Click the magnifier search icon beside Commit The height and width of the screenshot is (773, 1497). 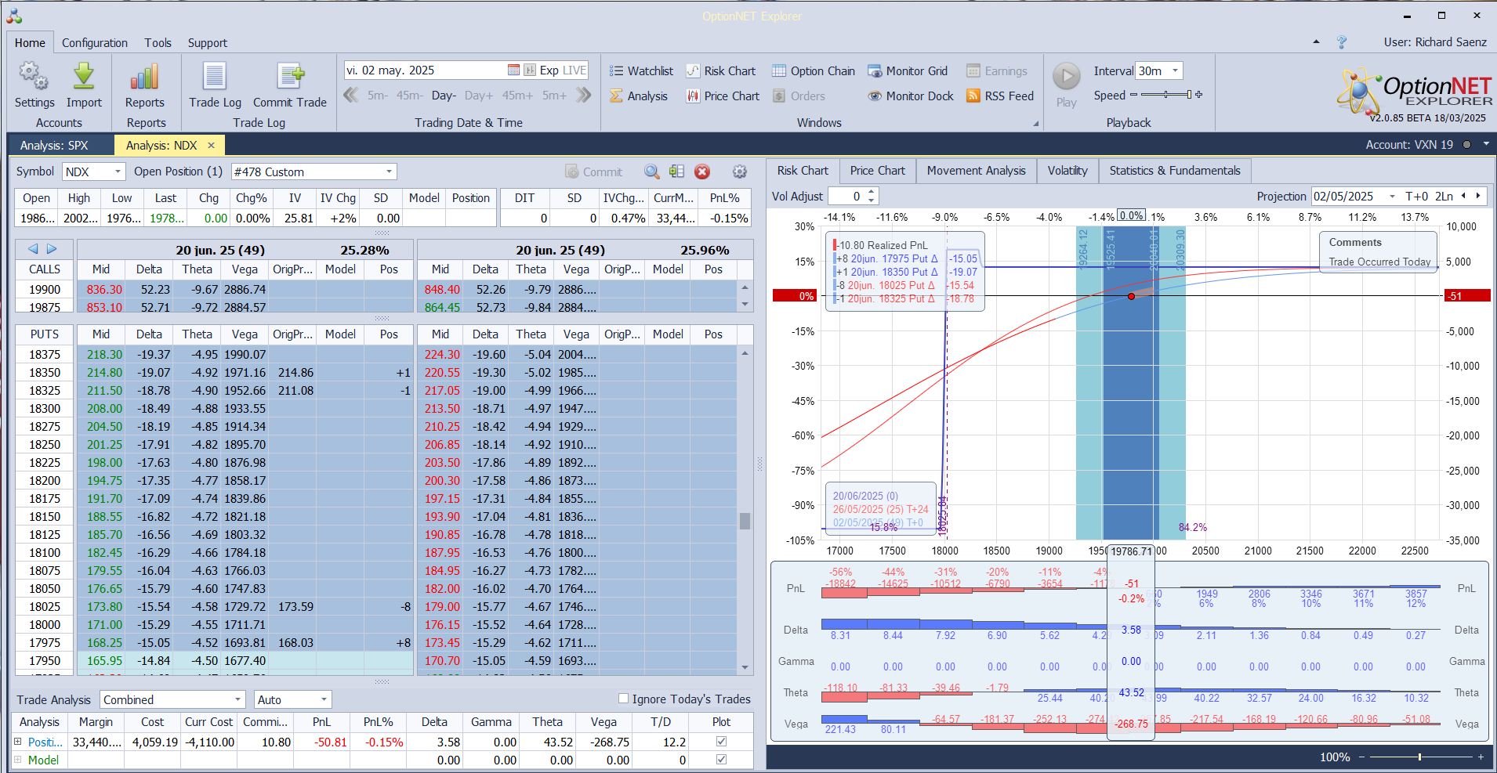coord(652,172)
